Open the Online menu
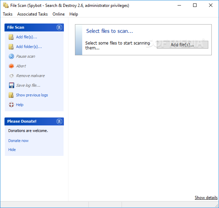The height and width of the screenshot is (208, 219). point(58,14)
